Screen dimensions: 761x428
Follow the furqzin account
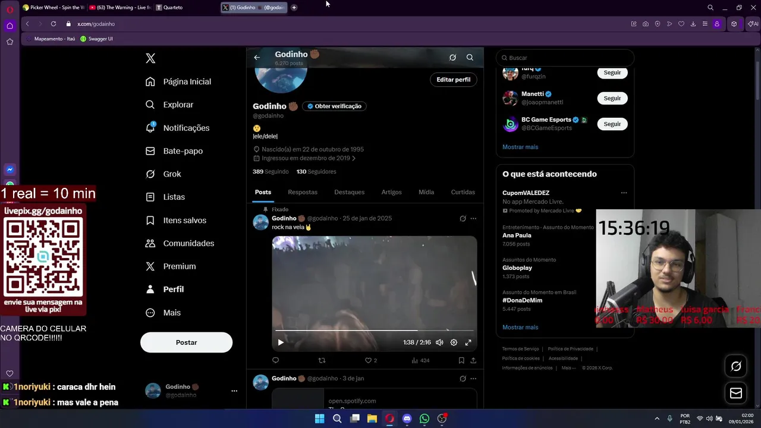(612, 73)
